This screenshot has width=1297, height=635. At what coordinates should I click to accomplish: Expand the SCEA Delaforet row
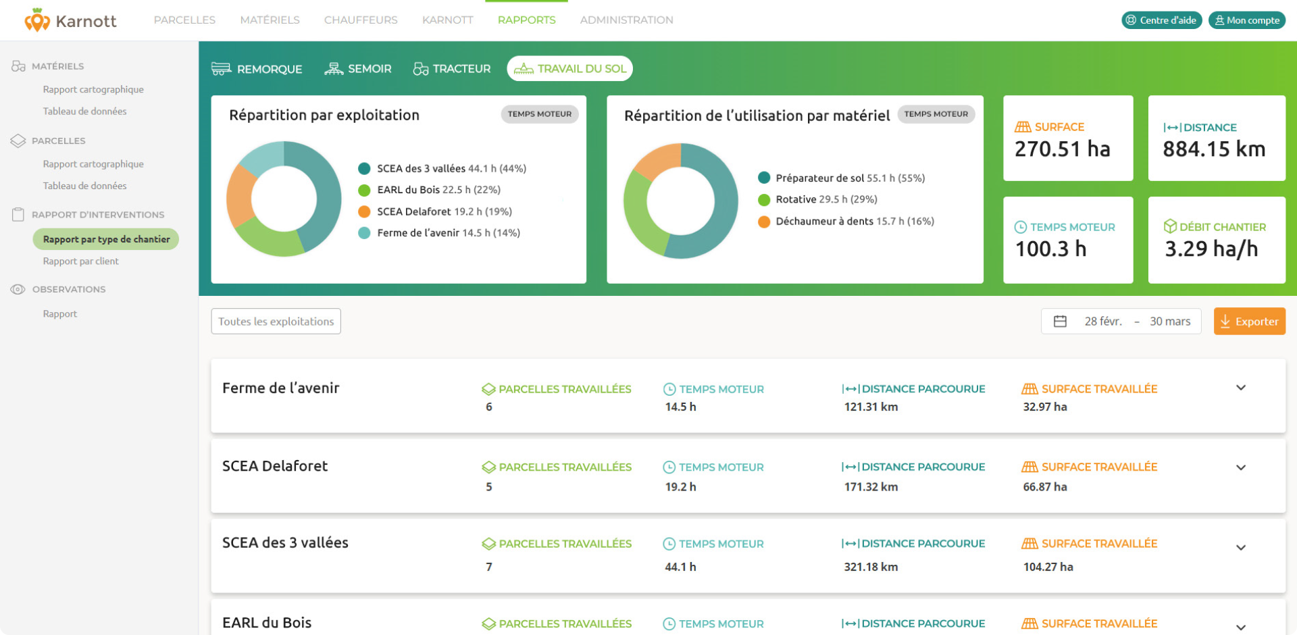[x=1240, y=467]
